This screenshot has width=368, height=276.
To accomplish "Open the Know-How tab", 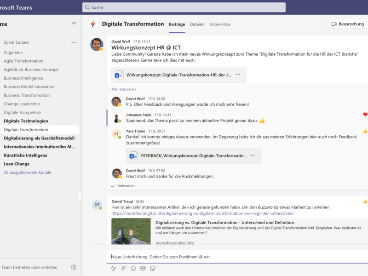I will (x=220, y=24).
